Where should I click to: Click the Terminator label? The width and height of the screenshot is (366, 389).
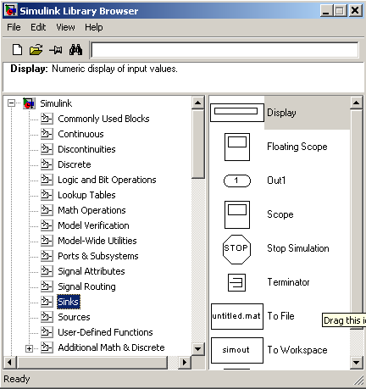pos(288,282)
